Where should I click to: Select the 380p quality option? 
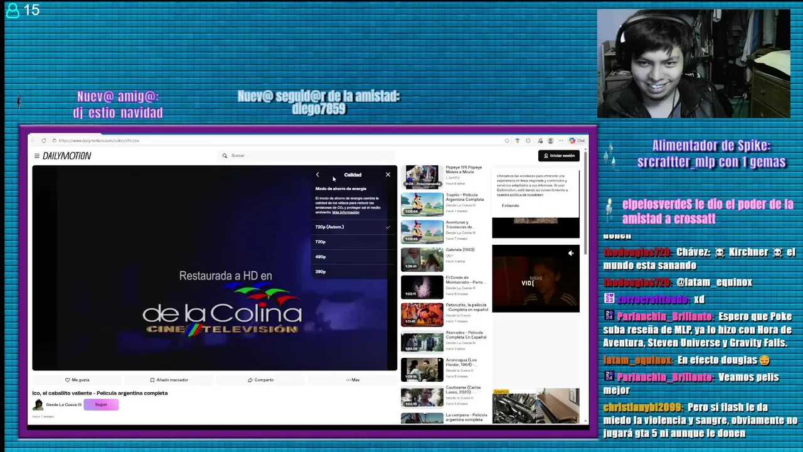click(353, 272)
